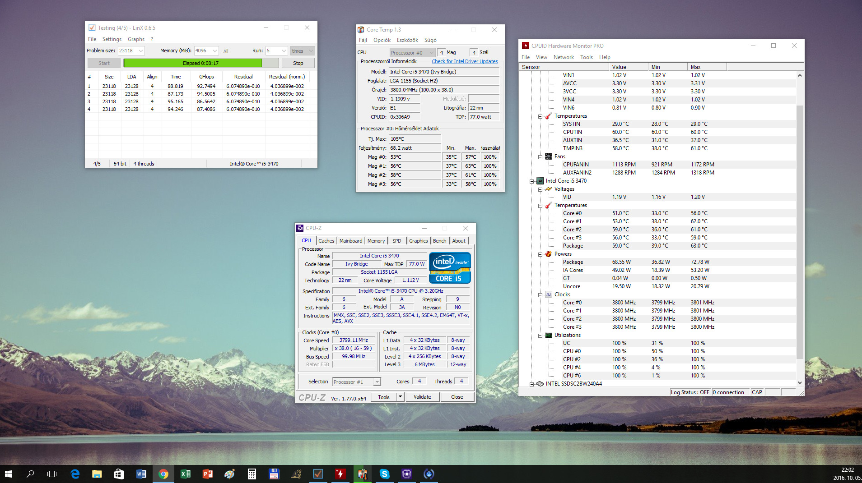Click the Intel Core i5 logo in CPU-Z
The width and height of the screenshot is (862, 483).
pyautogui.click(x=449, y=268)
